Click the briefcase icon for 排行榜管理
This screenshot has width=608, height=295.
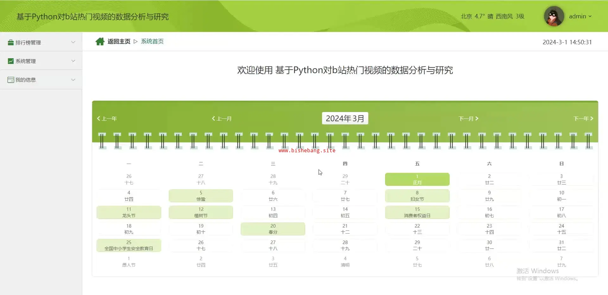click(x=11, y=42)
